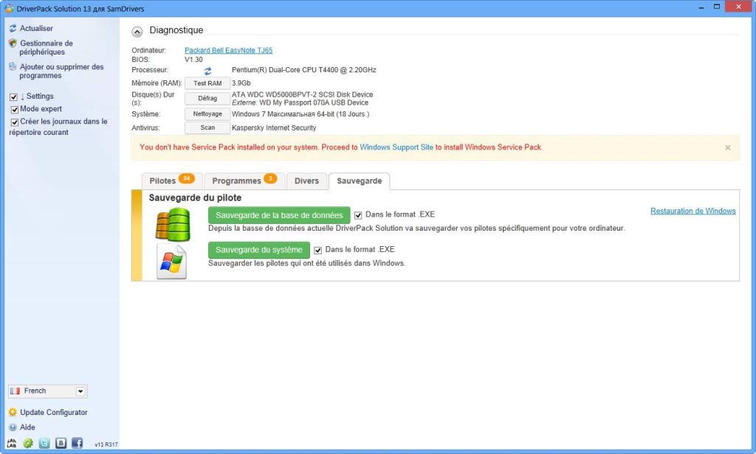Open the Facebook icon
The width and height of the screenshot is (756, 454).
coord(77,443)
